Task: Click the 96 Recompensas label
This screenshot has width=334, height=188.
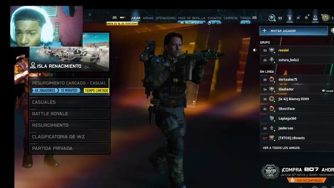Action: click(x=192, y=23)
